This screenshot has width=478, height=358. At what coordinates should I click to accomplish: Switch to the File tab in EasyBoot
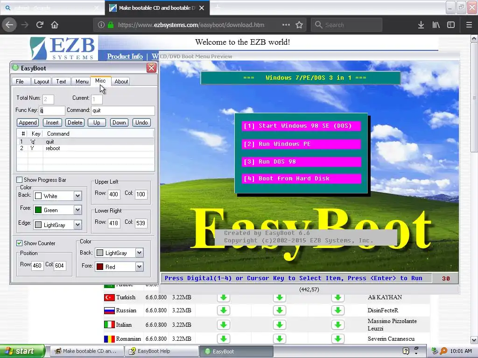tap(20, 81)
